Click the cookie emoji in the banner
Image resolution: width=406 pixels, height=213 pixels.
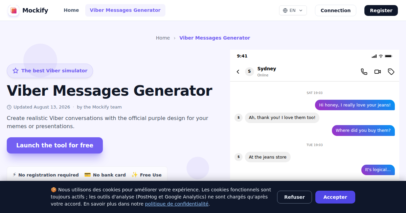point(53,190)
